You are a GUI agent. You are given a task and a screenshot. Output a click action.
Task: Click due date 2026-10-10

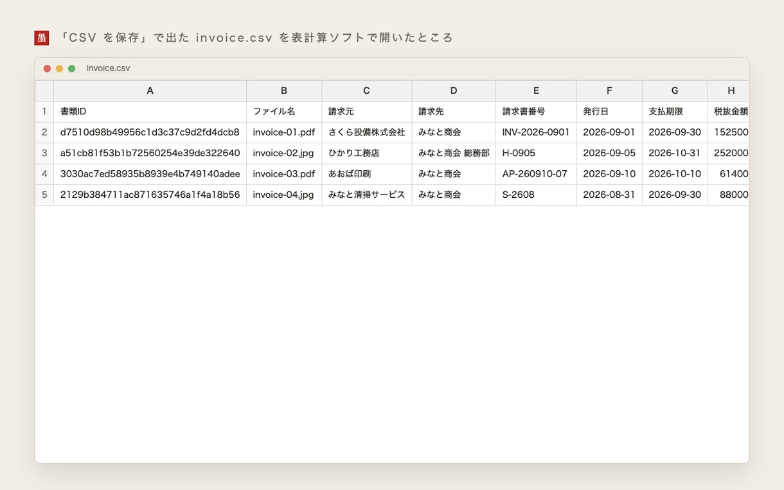(675, 174)
